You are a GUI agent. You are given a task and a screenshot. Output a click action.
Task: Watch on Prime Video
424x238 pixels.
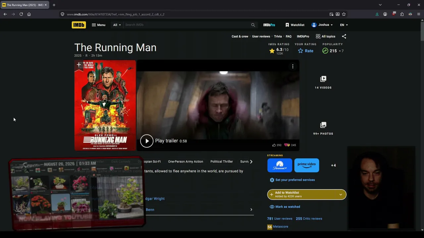click(x=307, y=165)
